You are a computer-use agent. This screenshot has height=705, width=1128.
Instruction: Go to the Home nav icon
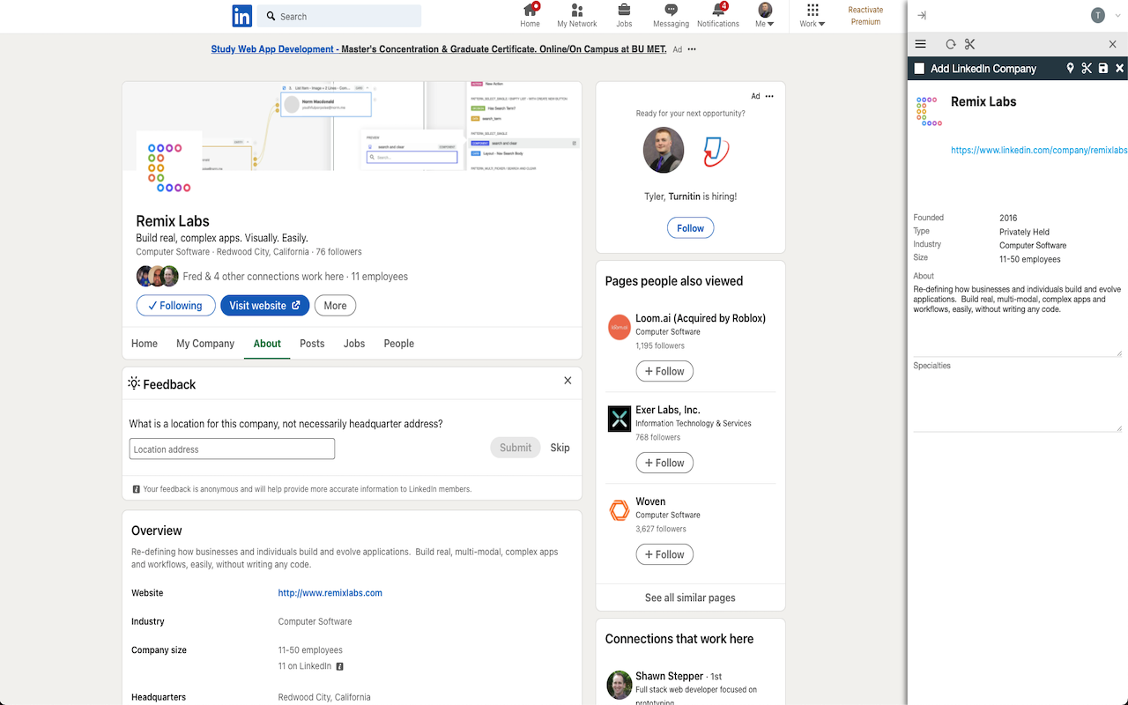pyautogui.click(x=530, y=16)
